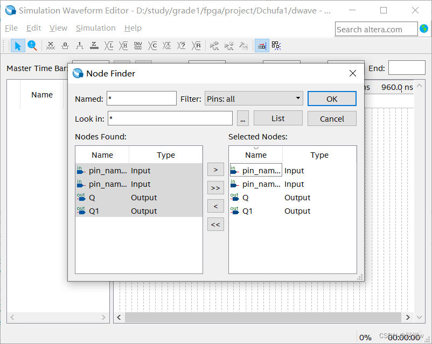Remove selected node with '<' button

[x=215, y=206]
